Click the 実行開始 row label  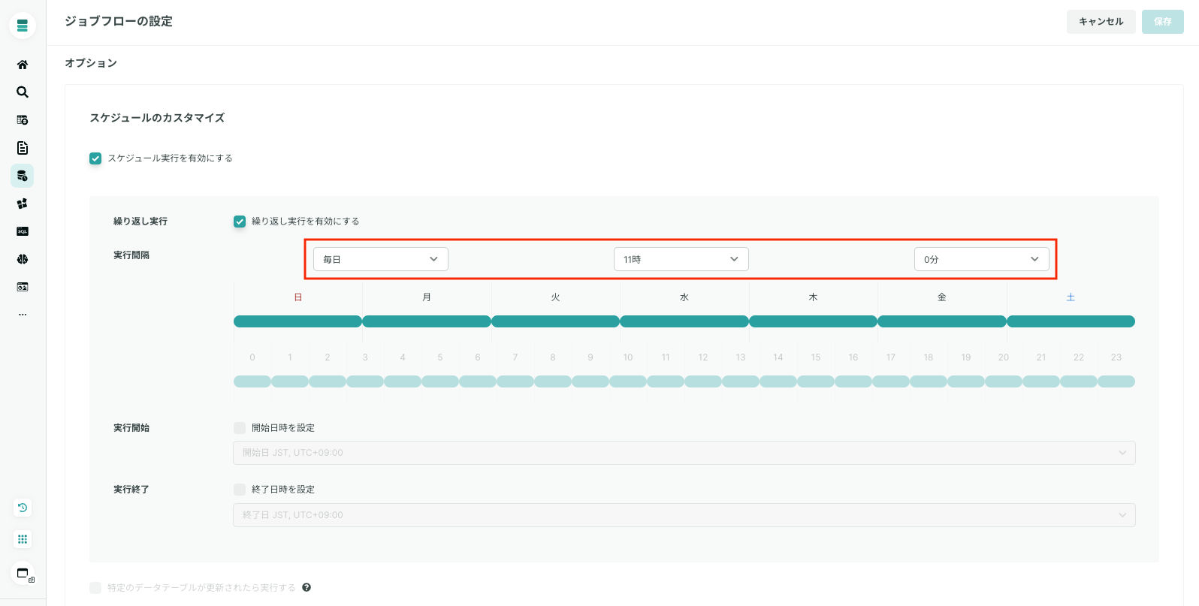point(131,428)
